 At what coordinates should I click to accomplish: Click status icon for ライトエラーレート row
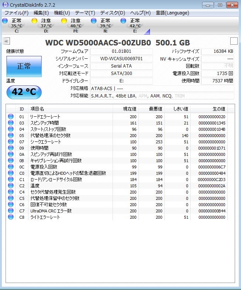(11, 217)
